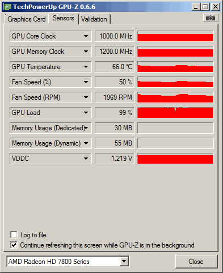Expand the GPU Load dropdown
Viewport: 223px width, 273px height.
[51, 113]
